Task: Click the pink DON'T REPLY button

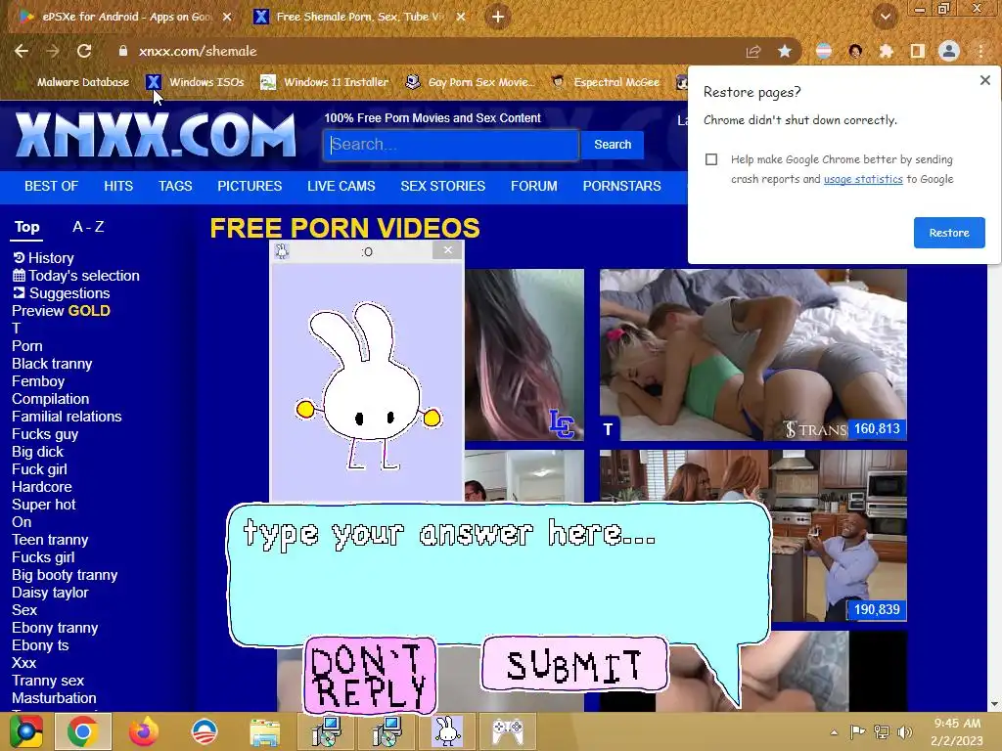Action: pyautogui.click(x=370, y=676)
